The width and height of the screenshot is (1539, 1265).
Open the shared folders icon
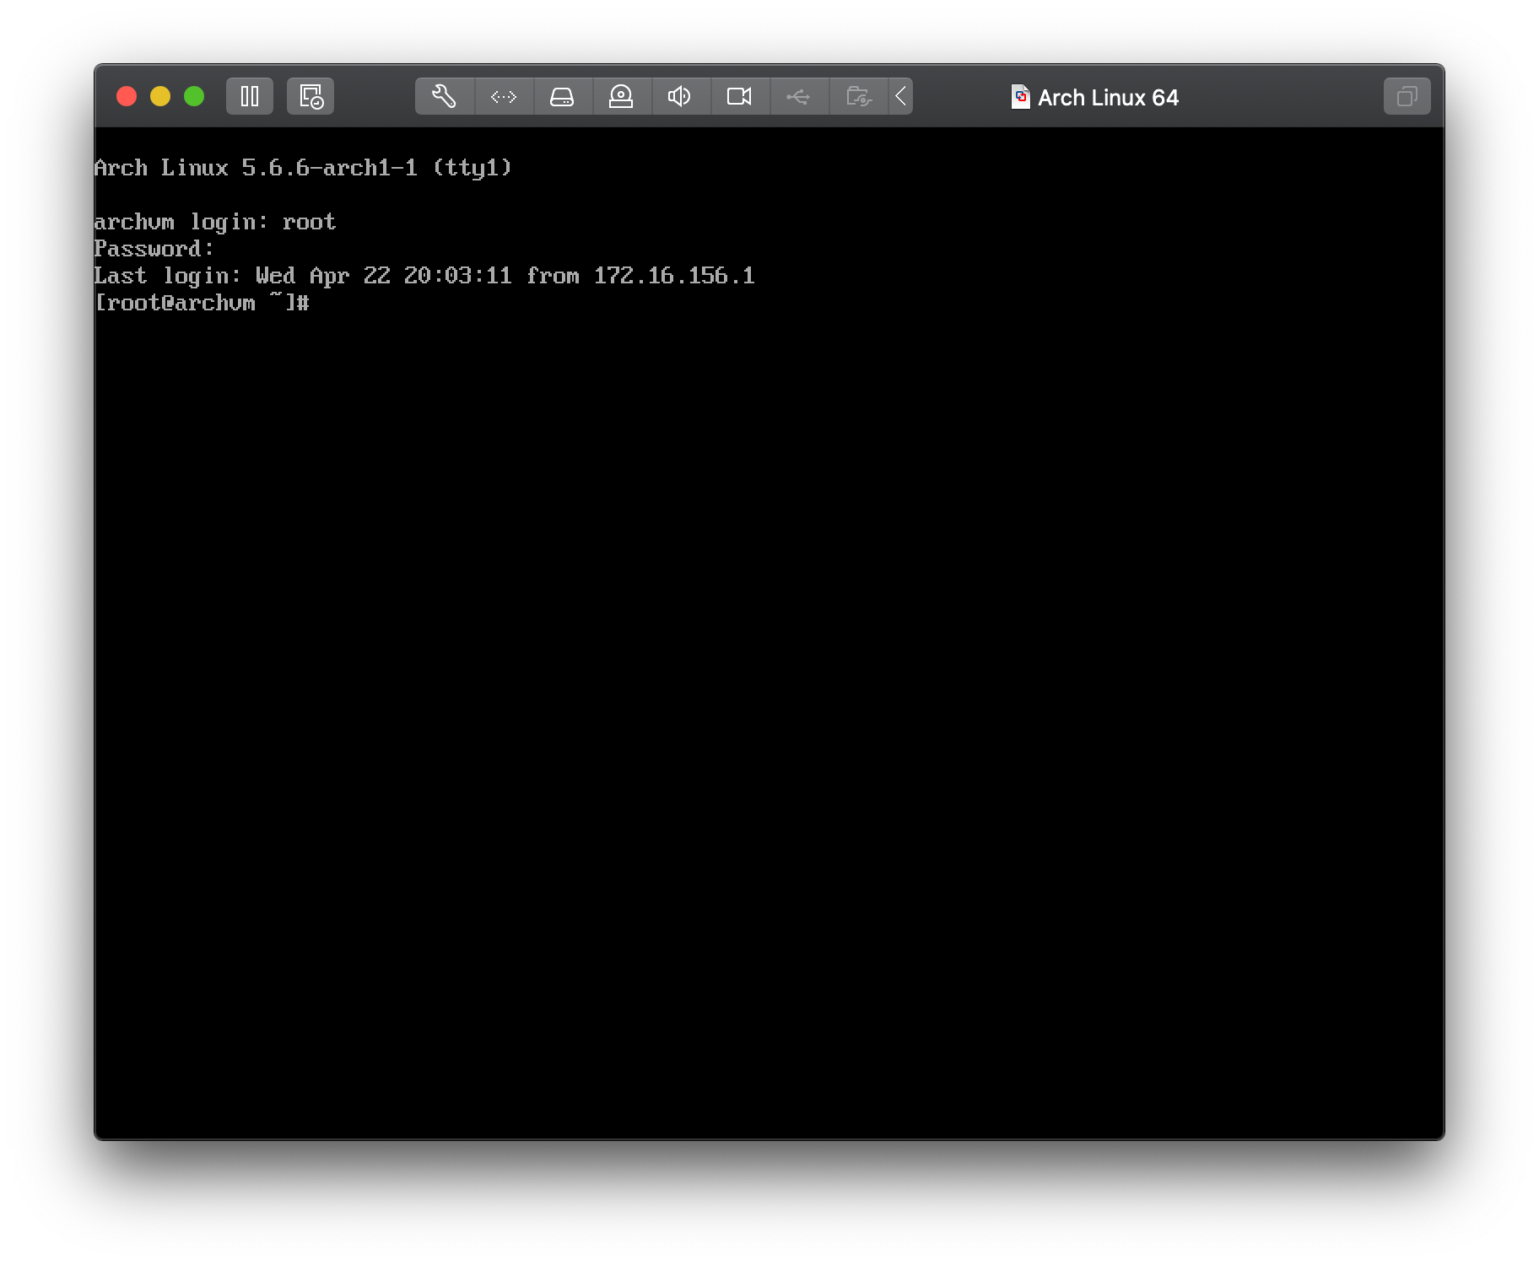(858, 96)
